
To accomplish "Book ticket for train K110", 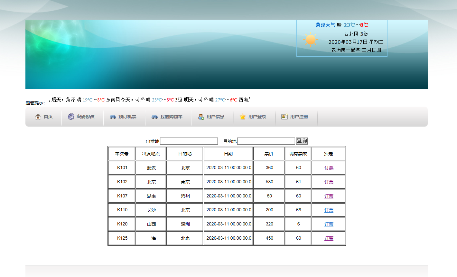I will 329,210.
